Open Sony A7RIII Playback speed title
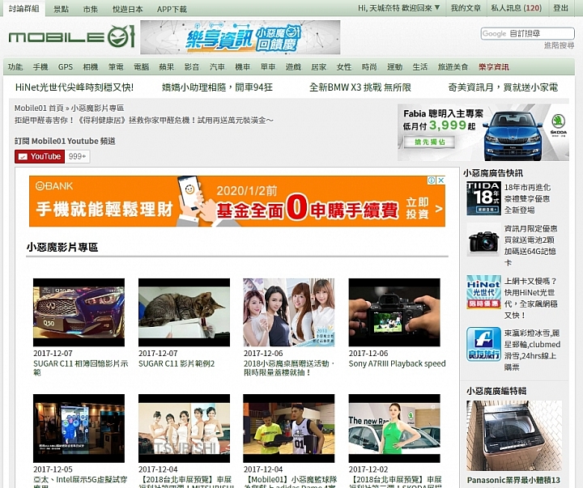Viewport: 583px width, 488px height. pyautogui.click(x=397, y=363)
